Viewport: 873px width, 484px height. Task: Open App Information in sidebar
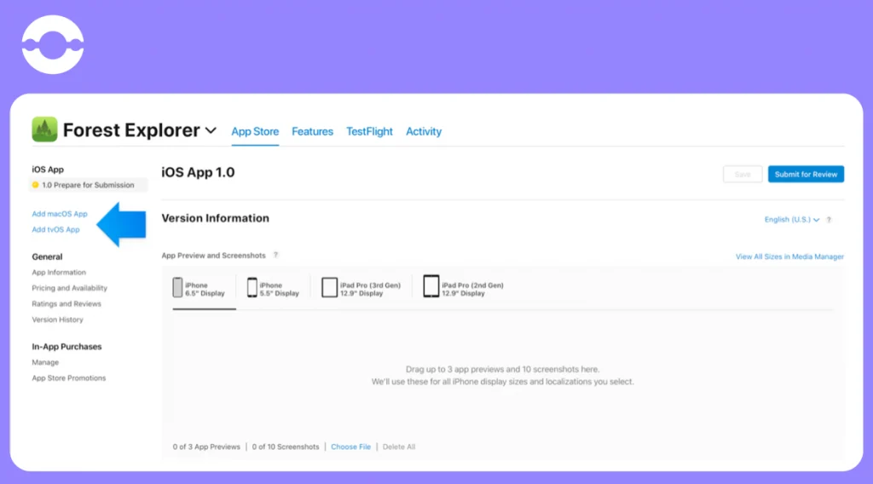tap(59, 272)
